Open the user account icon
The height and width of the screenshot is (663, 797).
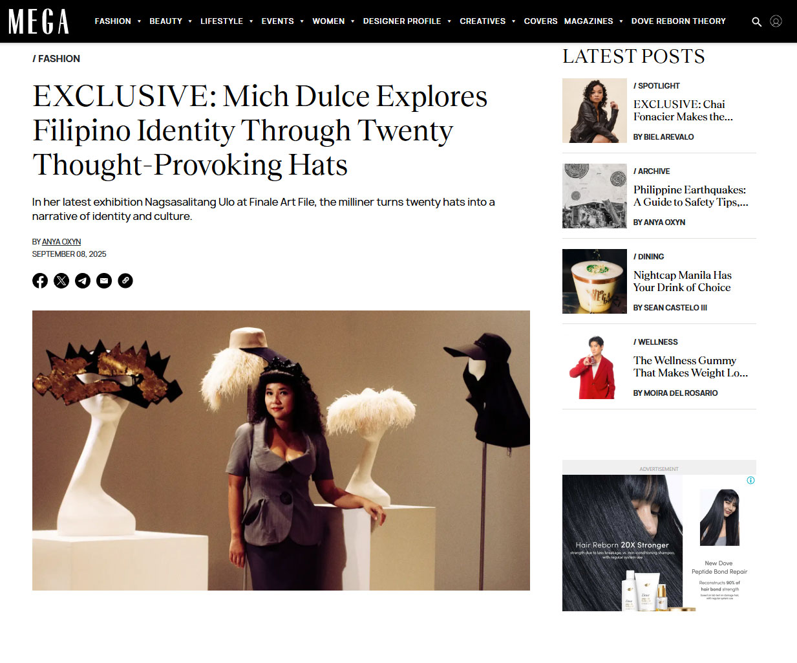pos(776,21)
